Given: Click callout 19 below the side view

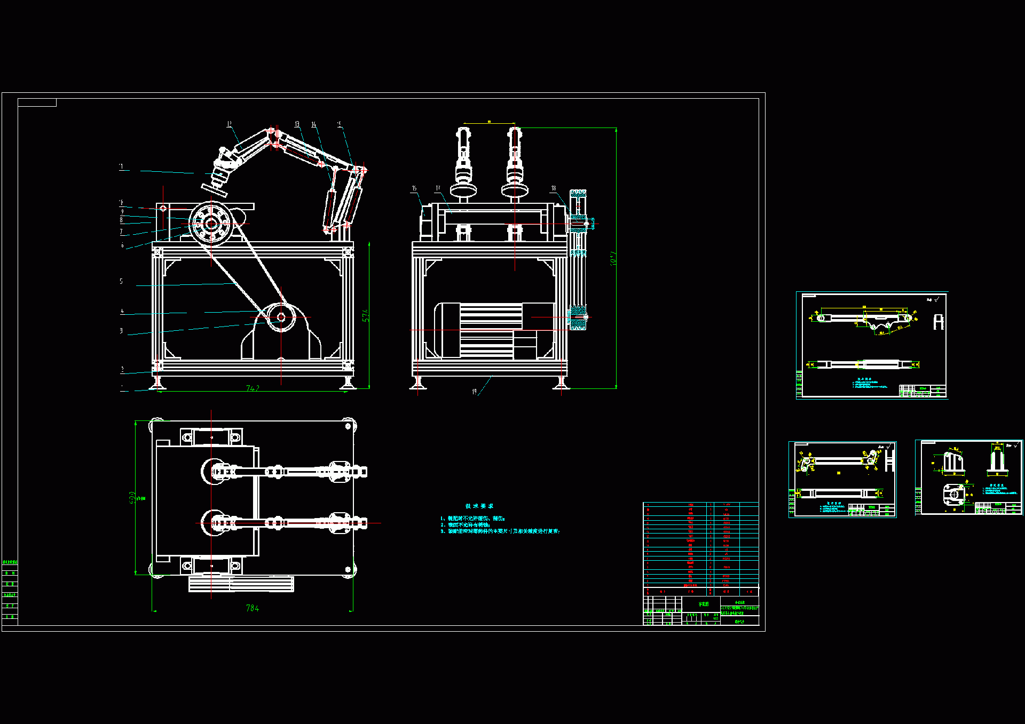Looking at the screenshot, I should pyautogui.click(x=474, y=392).
